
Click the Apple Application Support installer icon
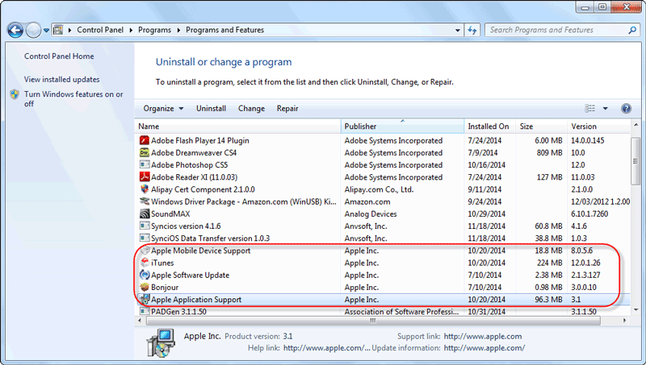[x=145, y=300]
